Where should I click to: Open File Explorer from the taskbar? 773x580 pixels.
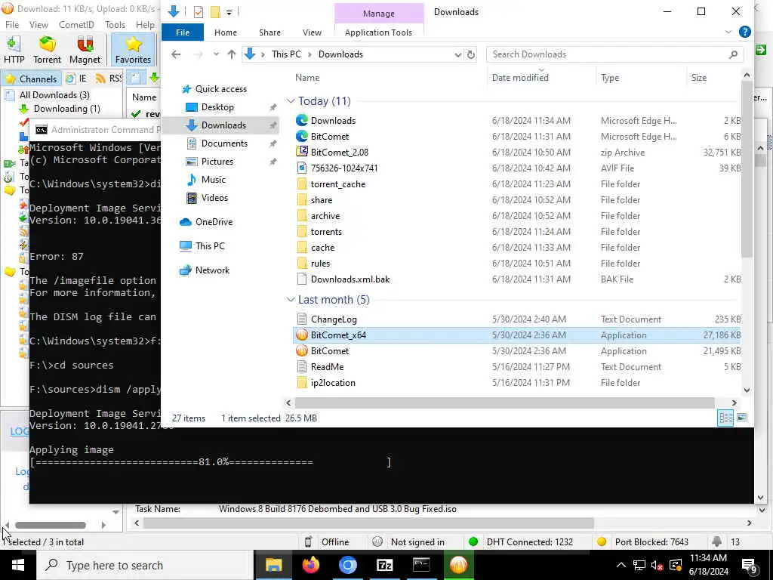click(x=273, y=565)
